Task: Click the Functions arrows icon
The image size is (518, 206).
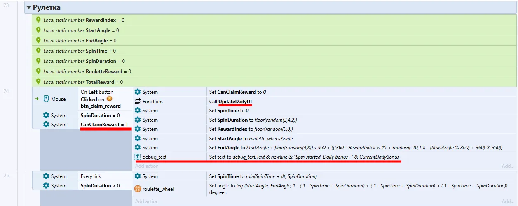Action: (x=138, y=101)
